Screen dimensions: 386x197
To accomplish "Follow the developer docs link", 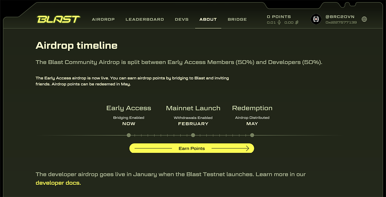I will [x=58, y=183].
